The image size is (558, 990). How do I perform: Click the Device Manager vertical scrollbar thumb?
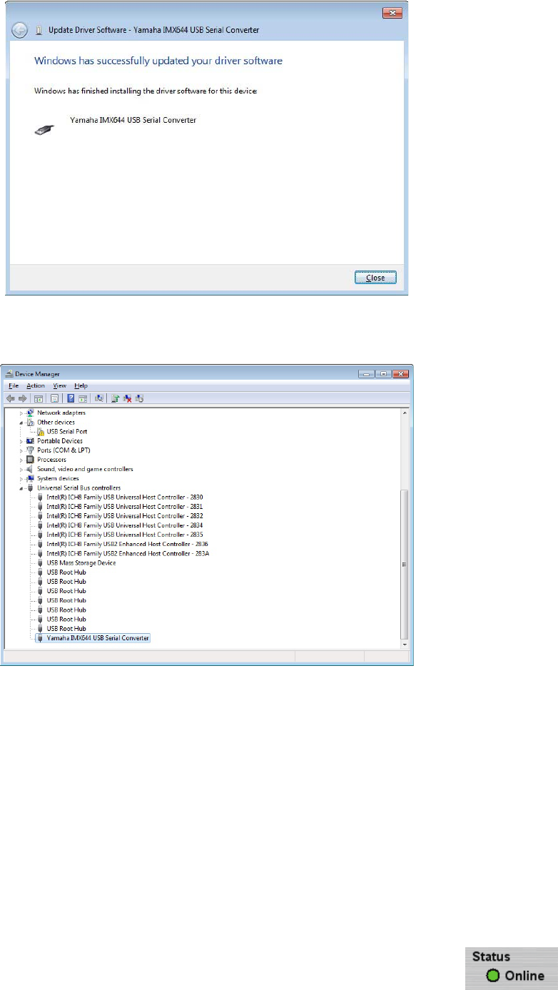click(x=405, y=564)
